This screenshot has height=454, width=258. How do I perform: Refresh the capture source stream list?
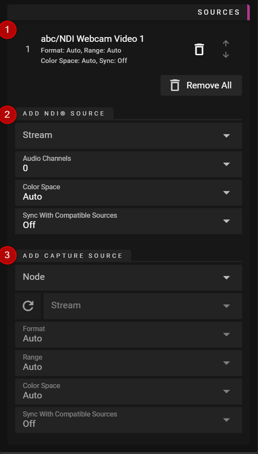(28, 306)
